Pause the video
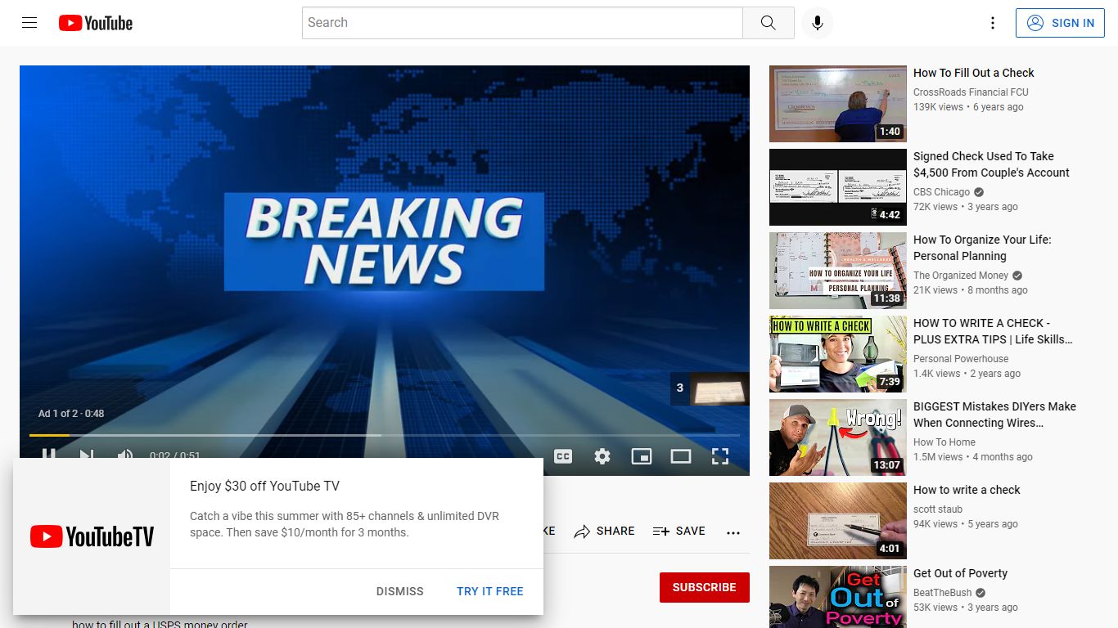The width and height of the screenshot is (1118, 628). pos(49,454)
